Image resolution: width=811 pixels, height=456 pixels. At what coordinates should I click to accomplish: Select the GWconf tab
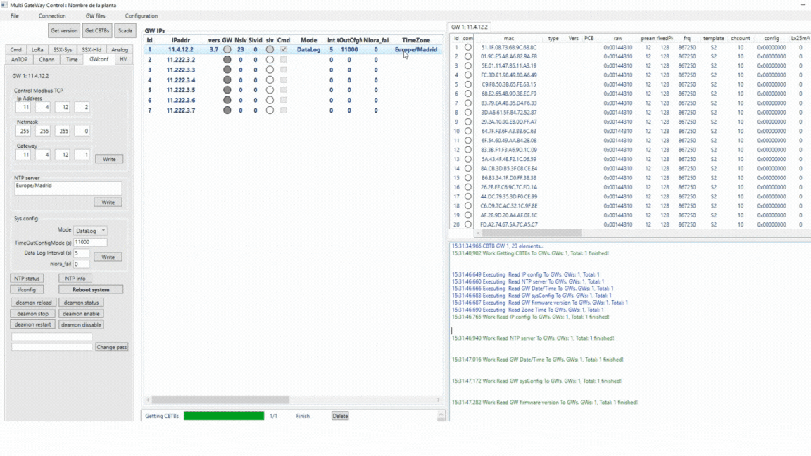pos(99,59)
